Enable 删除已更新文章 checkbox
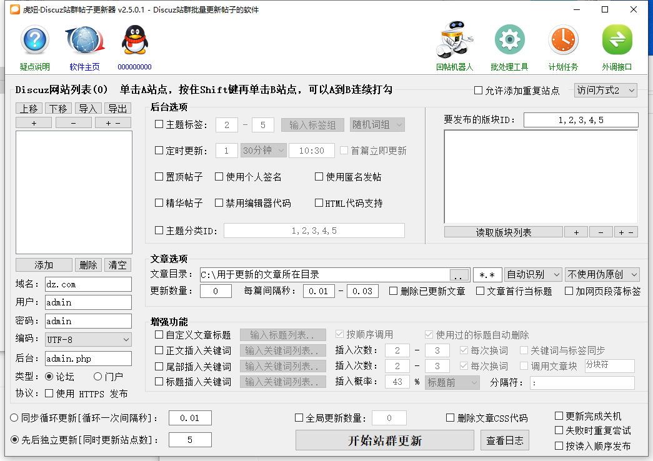 pos(393,290)
